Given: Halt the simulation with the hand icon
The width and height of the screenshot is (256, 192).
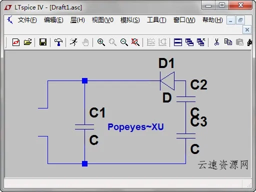Looking at the screenshot, I should [85, 42].
